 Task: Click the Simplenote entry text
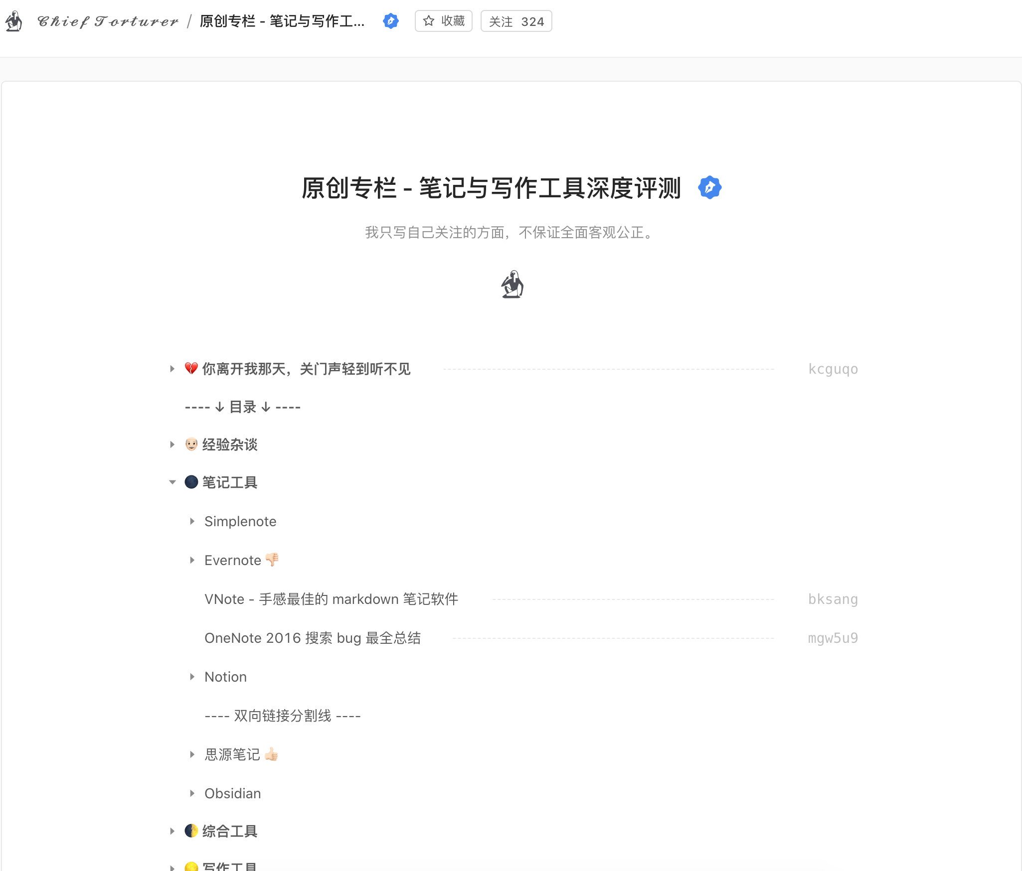pos(240,521)
